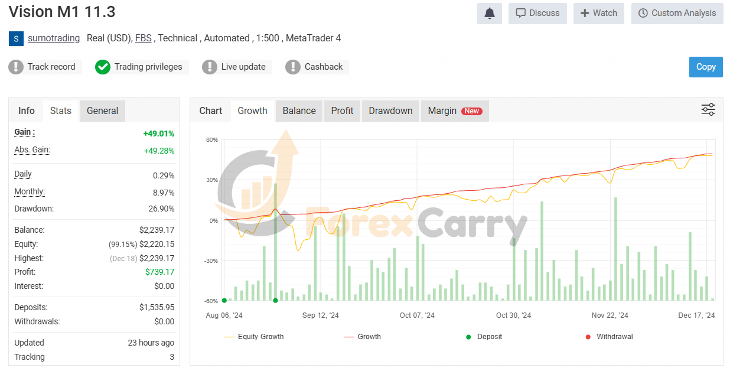Screen dimensions: 730x371
Task: Toggle the Growth legend series
Action: coord(362,337)
